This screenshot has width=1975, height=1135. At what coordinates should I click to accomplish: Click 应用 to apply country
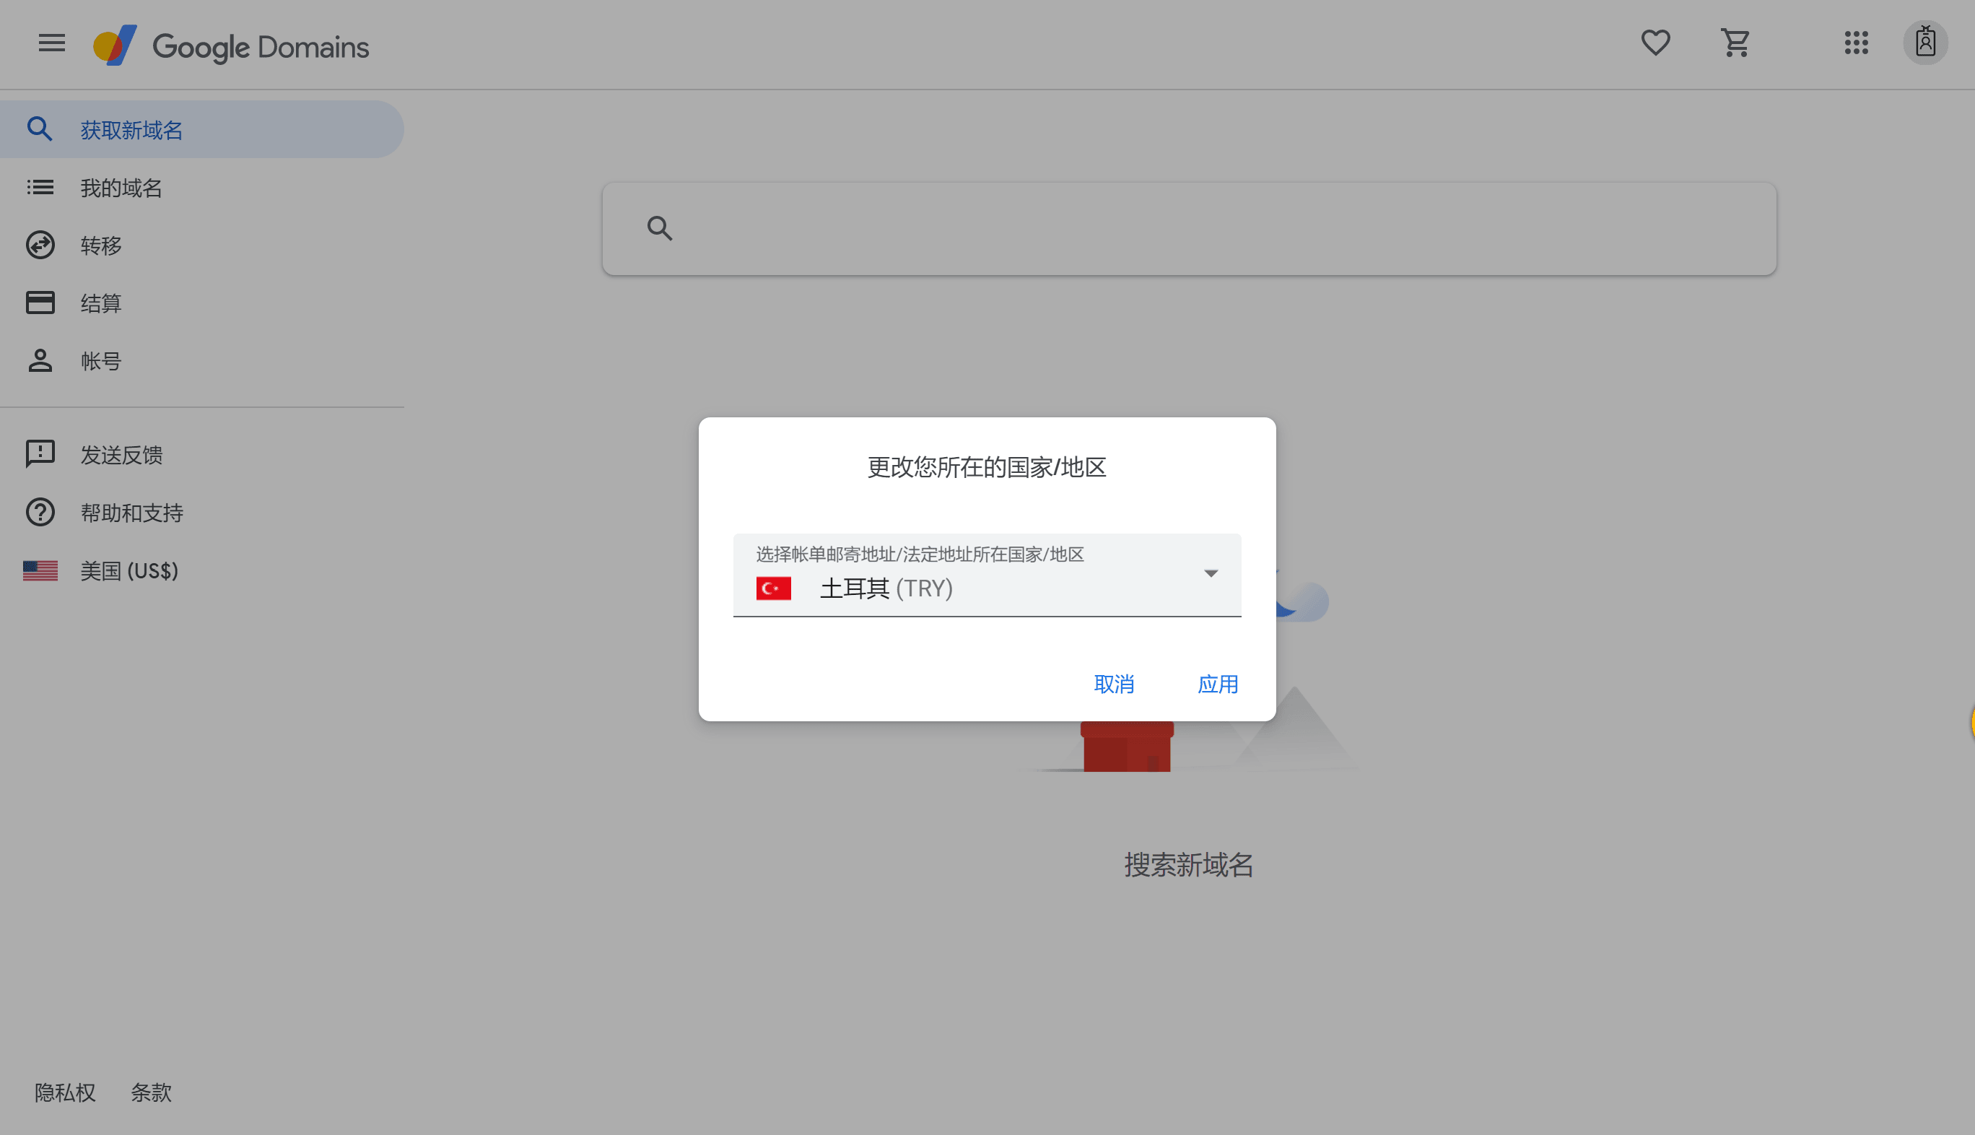1218,684
